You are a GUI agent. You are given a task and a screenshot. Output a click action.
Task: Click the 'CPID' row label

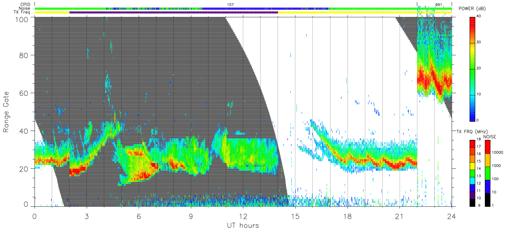click(x=26, y=5)
